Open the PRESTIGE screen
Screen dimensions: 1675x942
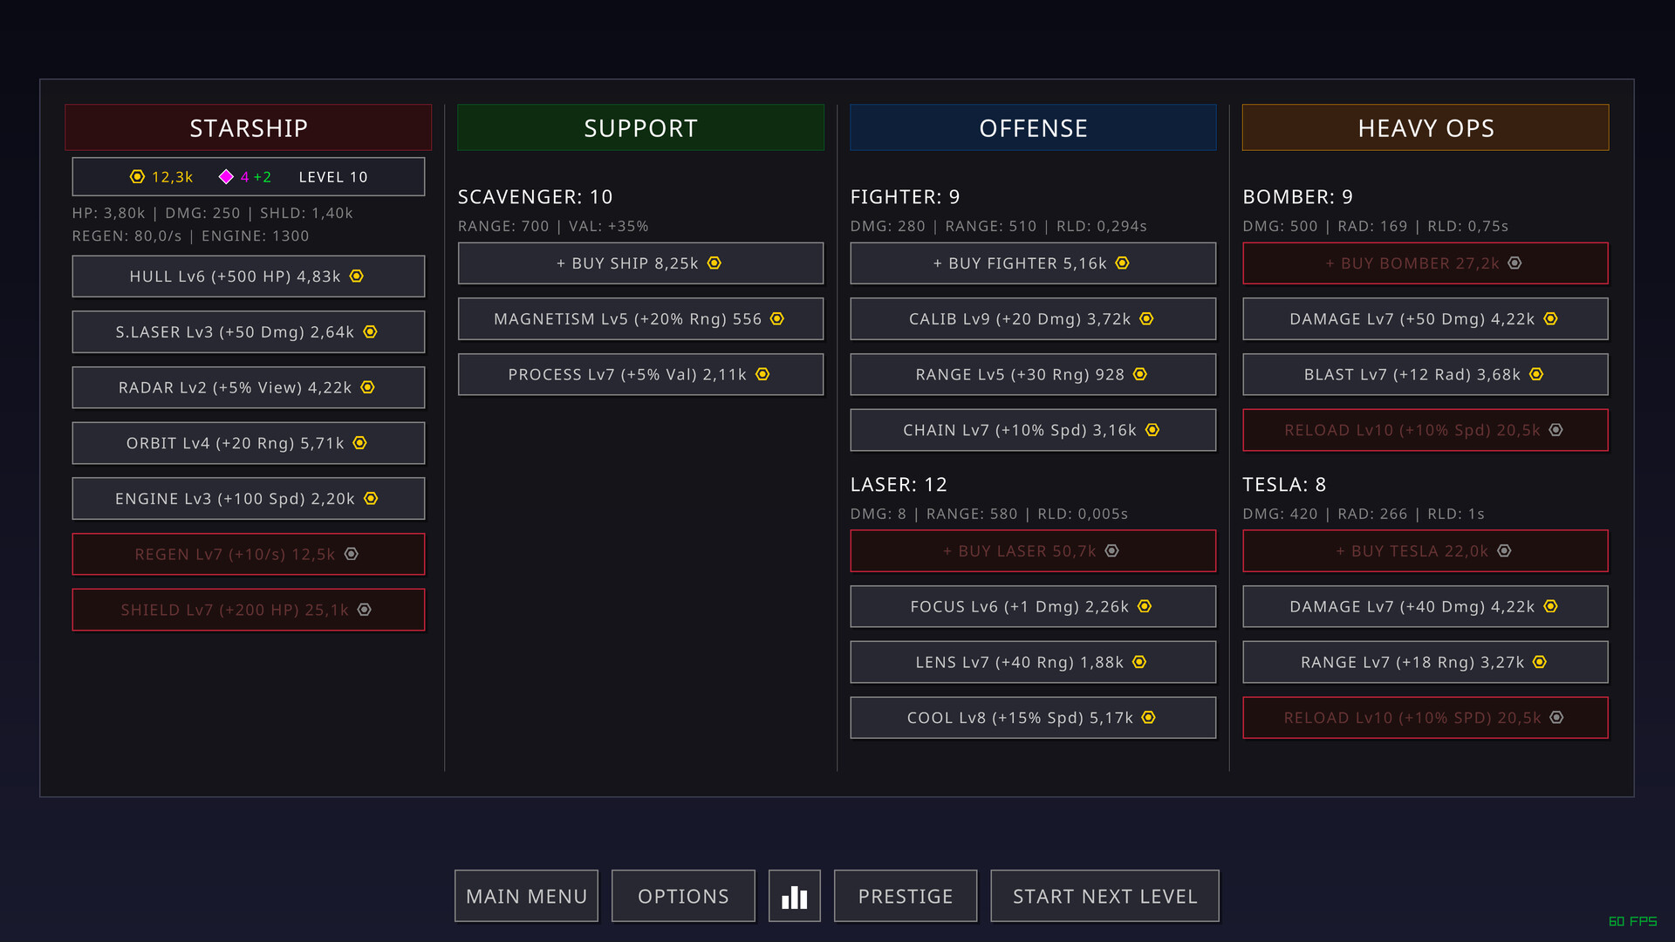905,896
